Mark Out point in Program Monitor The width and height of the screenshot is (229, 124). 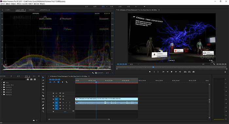click(x=158, y=72)
